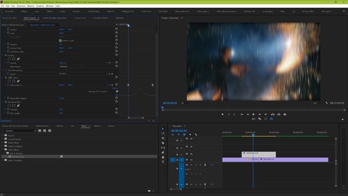This screenshot has width=348, height=196.
Task: Play the sequence in Program monitor
Action: tap(254, 114)
